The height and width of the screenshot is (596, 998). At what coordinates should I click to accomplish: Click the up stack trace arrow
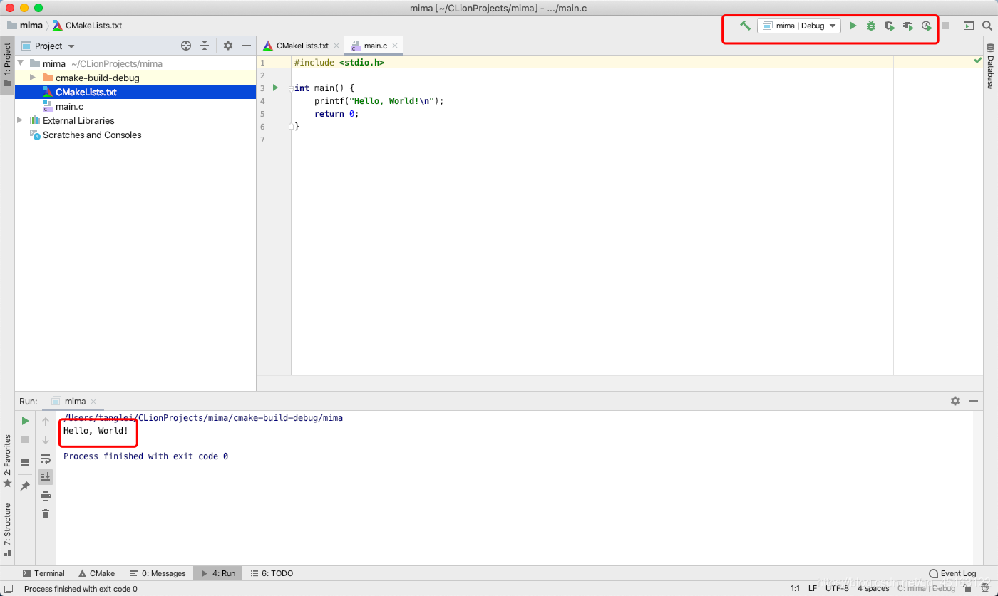(x=46, y=421)
